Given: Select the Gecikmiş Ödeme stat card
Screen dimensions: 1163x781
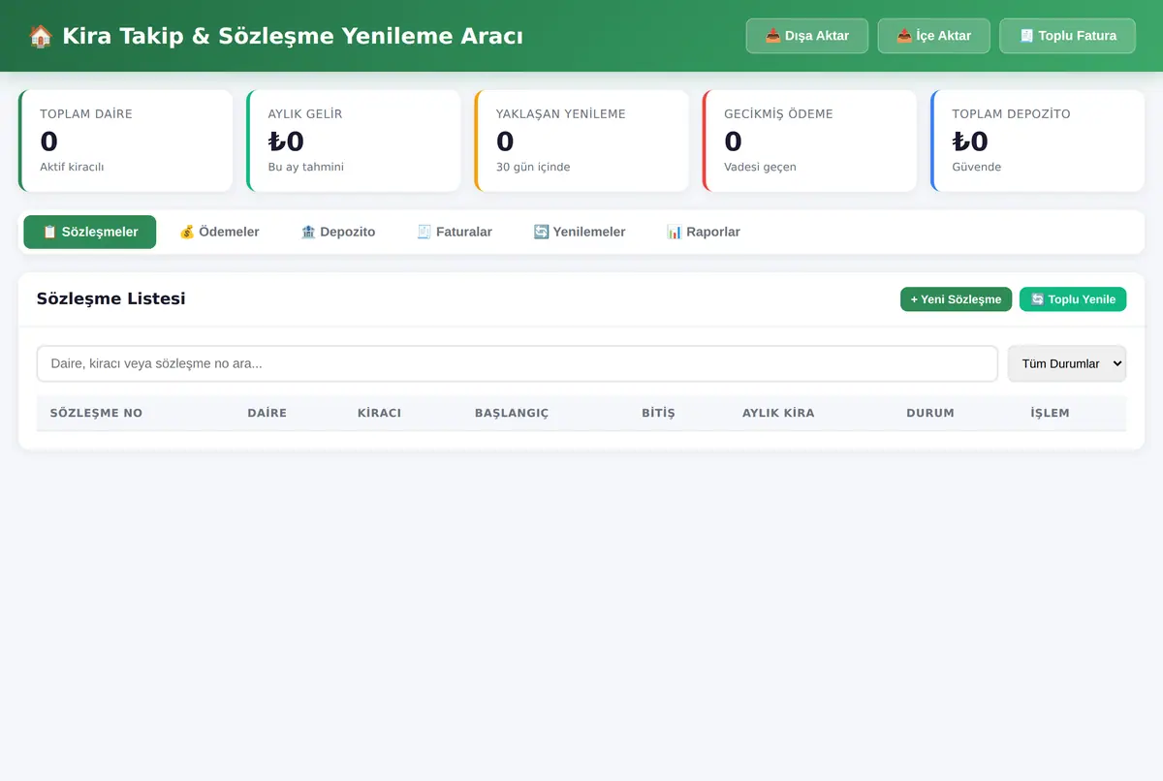Looking at the screenshot, I should click(810, 141).
